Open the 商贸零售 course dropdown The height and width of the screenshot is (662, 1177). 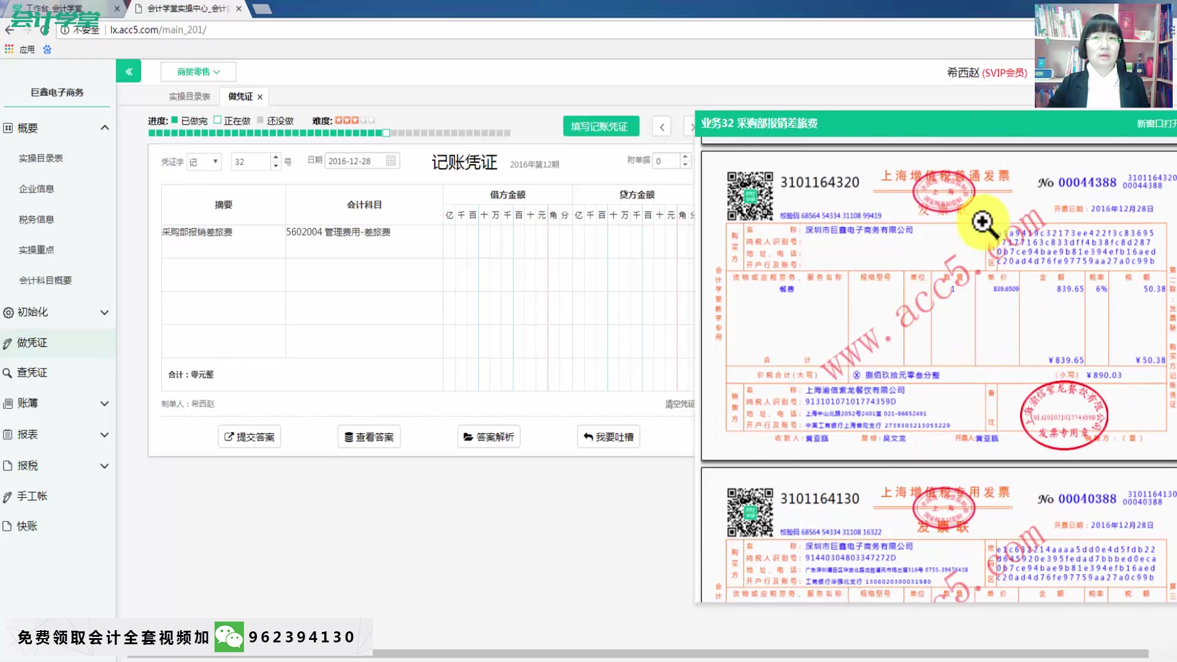[x=197, y=71]
